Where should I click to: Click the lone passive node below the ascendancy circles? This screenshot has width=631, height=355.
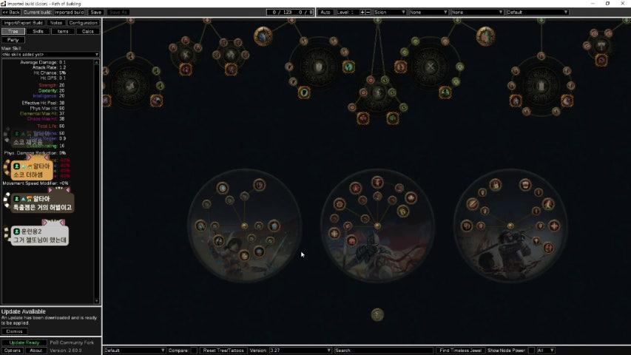pos(377,314)
